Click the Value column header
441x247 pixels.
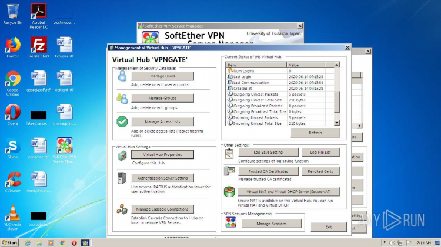click(306, 65)
